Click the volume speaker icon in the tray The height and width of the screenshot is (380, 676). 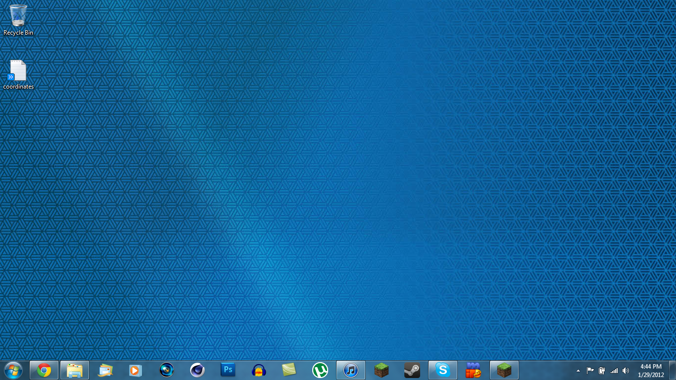click(x=626, y=371)
